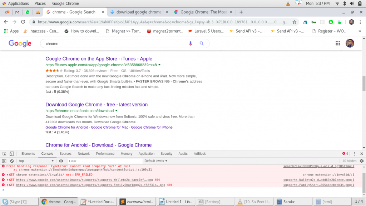
Task: Open the 'Default levels' log filter dropdown
Action: (156, 161)
